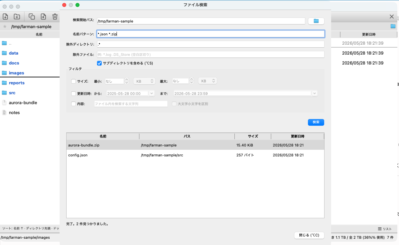399x245 pixels.
Task: Select the docs folder name in file list
Action: coord(14,63)
